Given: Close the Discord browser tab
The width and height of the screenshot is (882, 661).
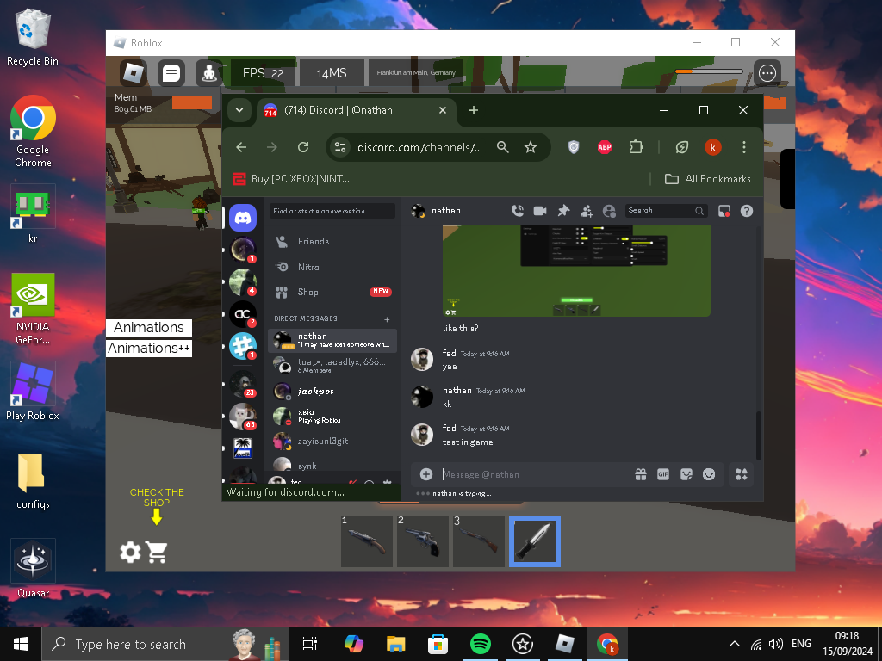Looking at the screenshot, I should [x=443, y=110].
